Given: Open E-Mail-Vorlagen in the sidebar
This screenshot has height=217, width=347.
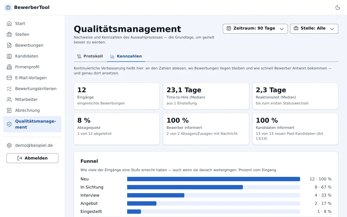Looking at the screenshot, I should (x=32, y=78).
